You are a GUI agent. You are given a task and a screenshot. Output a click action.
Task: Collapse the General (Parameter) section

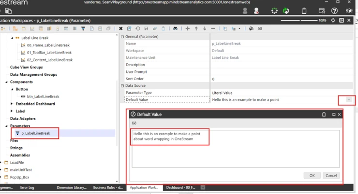coord(122,37)
